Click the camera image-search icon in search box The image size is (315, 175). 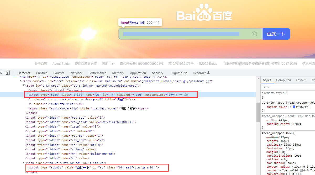click(x=254, y=34)
